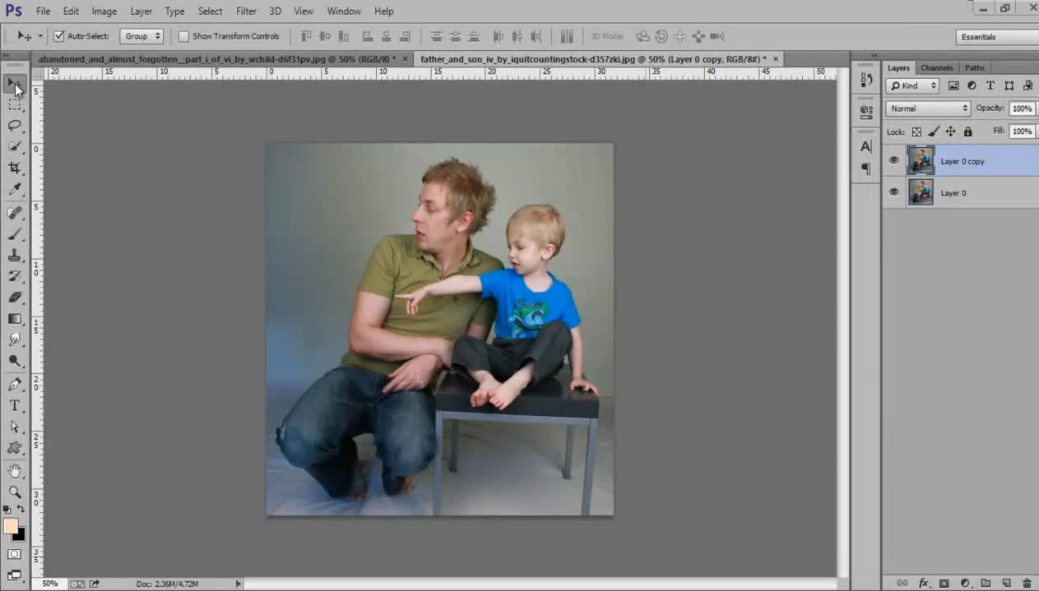Open the Properties panel icon
The width and height of the screenshot is (1039, 591).
[866, 111]
